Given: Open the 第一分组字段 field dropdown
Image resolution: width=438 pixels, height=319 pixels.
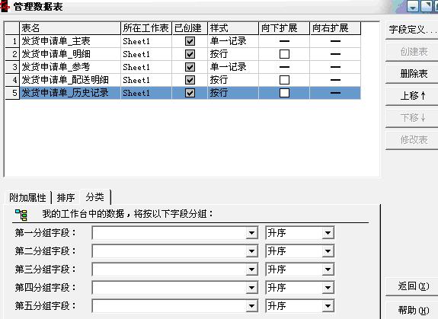Looking at the screenshot, I should pyautogui.click(x=251, y=233).
